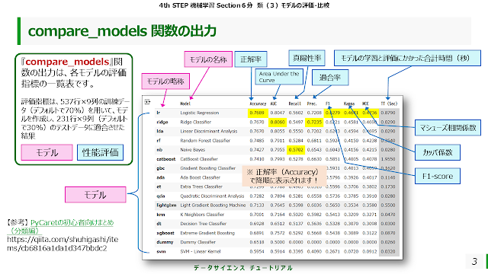Click the 'Prec.' column header

pos(312,104)
